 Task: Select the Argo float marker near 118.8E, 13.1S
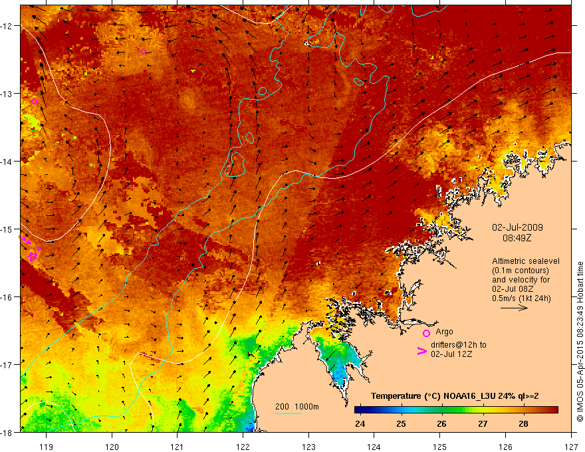point(35,102)
